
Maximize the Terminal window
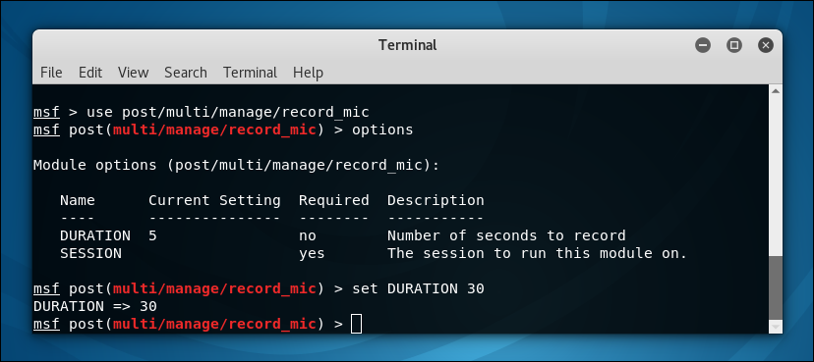[x=734, y=45]
